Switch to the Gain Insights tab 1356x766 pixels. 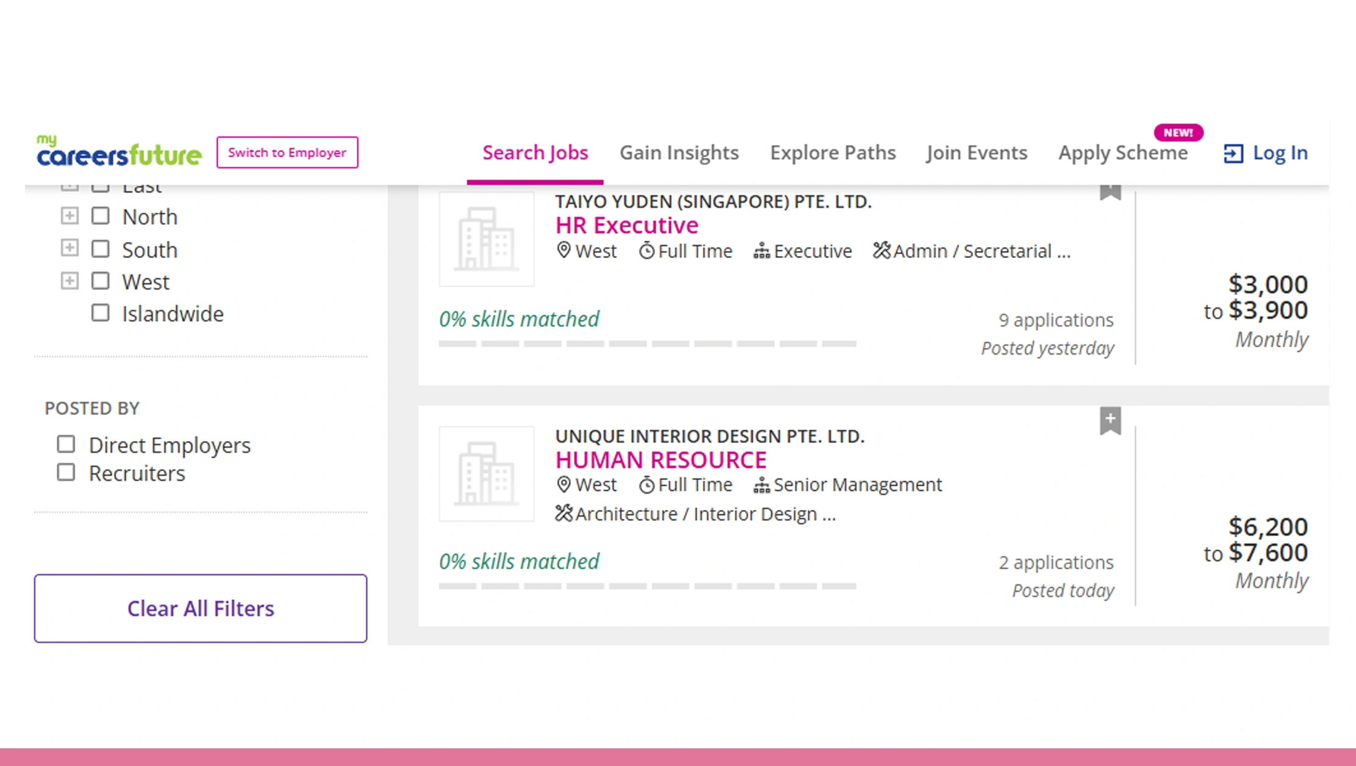pos(679,152)
